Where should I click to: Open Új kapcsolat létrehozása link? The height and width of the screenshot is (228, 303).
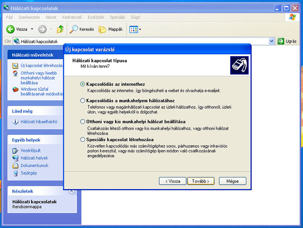click(x=42, y=65)
